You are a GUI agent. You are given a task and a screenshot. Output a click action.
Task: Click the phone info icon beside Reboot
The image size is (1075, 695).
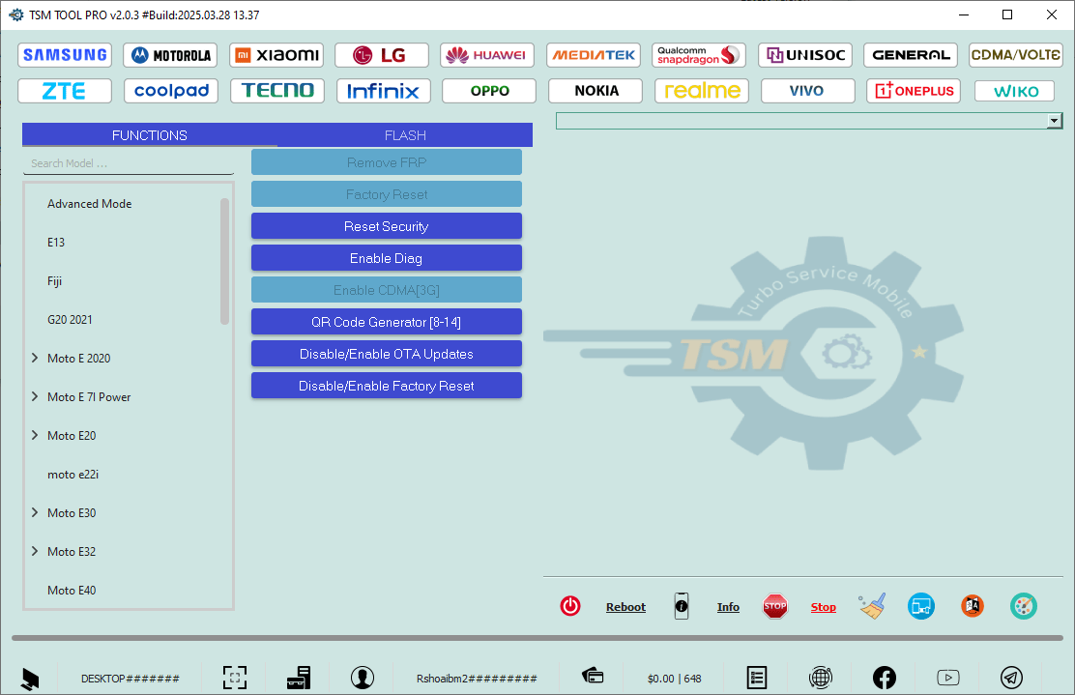coord(682,606)
